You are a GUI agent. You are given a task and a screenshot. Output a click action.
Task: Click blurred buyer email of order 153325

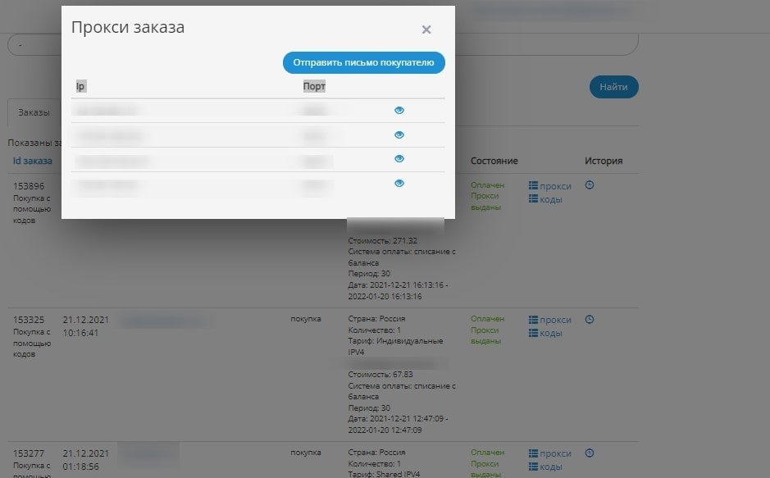tap(165, 321)
